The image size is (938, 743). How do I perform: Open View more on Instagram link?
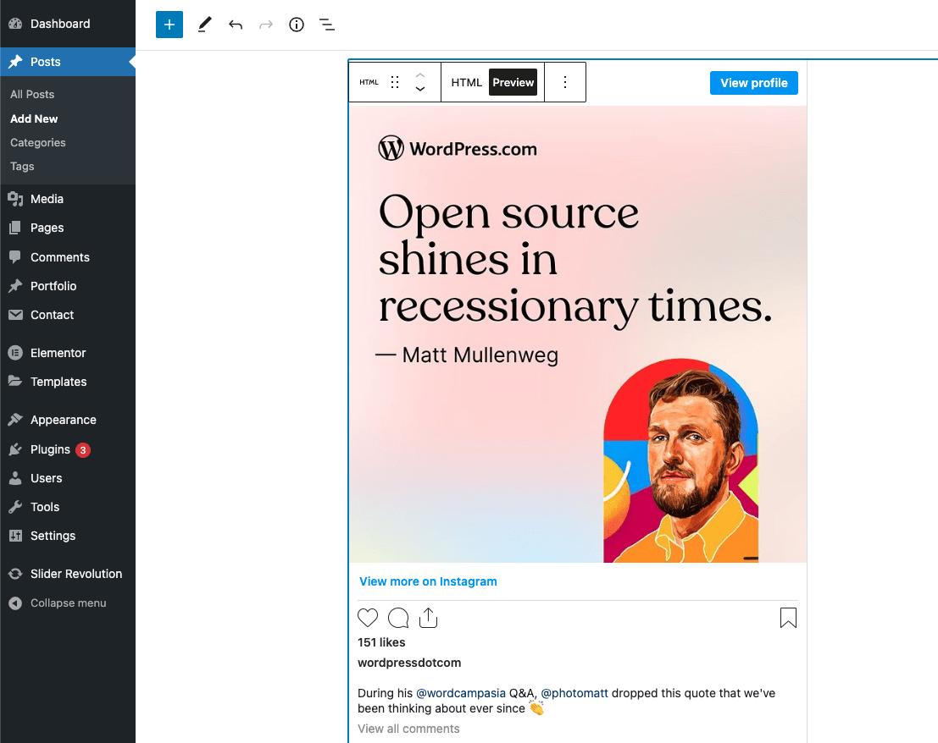427,581
